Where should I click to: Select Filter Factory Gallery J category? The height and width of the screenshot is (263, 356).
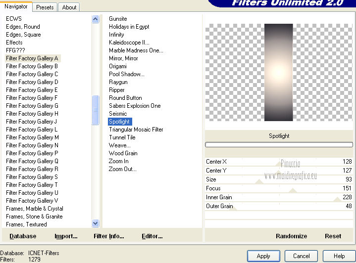click(31, 122)
